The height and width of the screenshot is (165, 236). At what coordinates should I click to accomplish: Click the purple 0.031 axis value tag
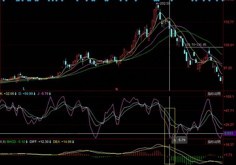pyautogui.click(x=229, y=133)
